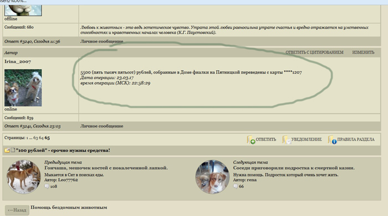This screenshot has height=216, width=388.
Task: Click ИЗМЕНИТЬ to edit the post
Action: (x=363, y=52)
